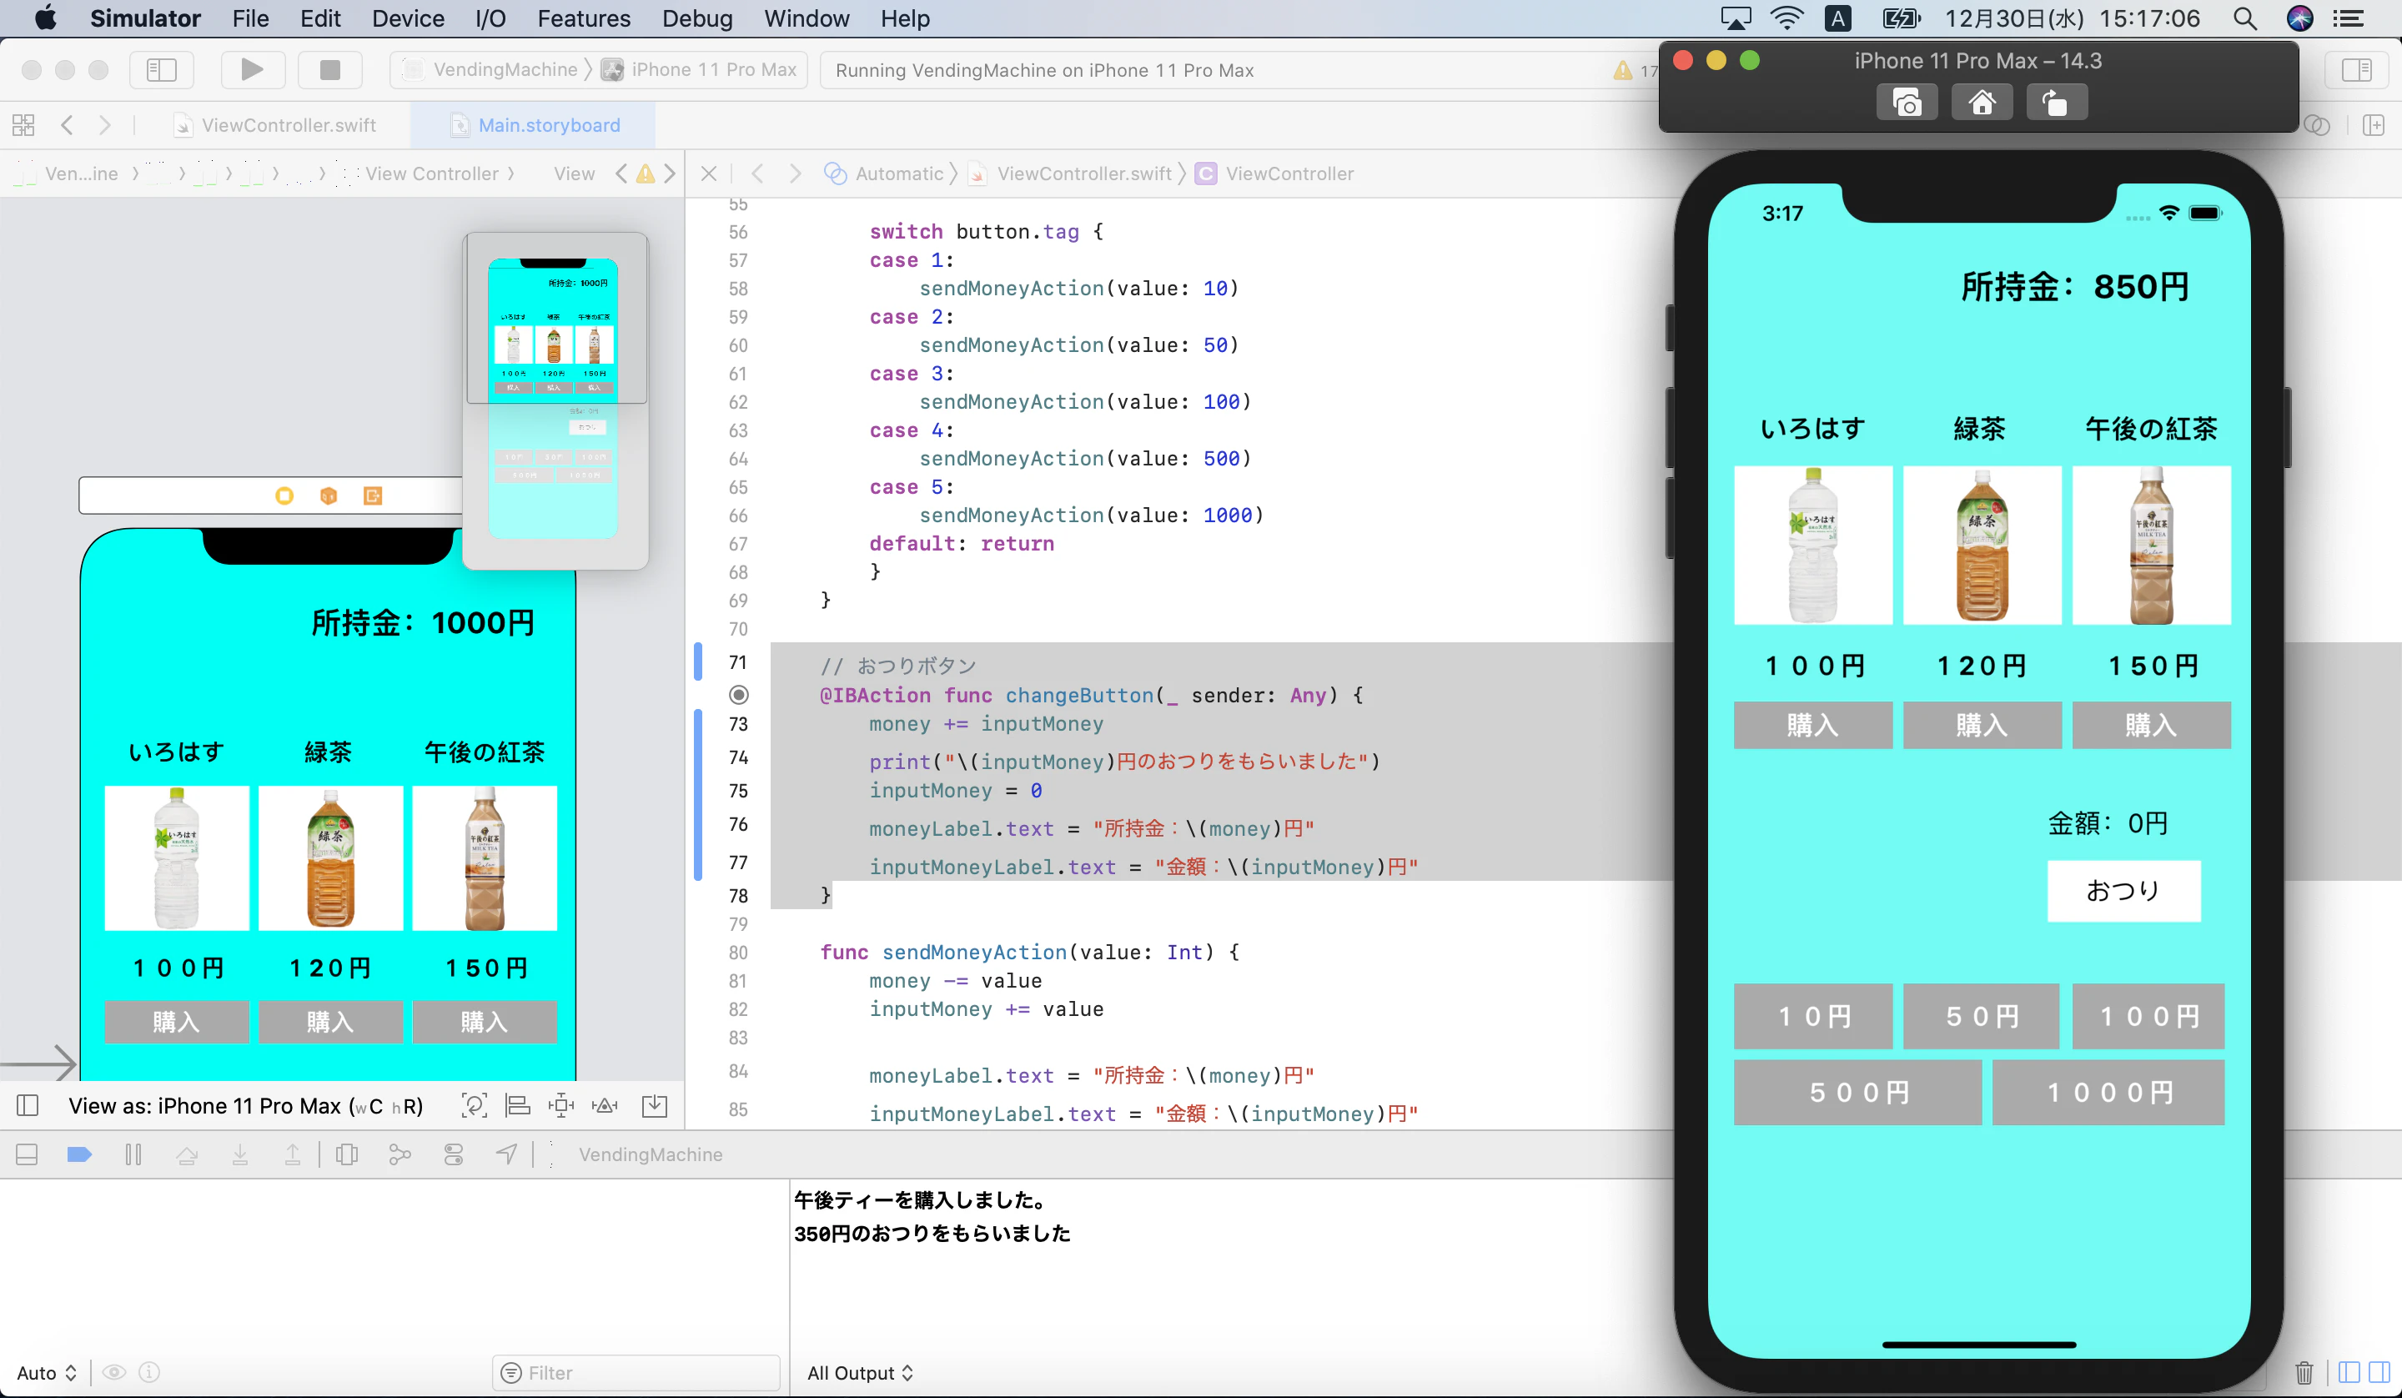The height and width of the screenshot is (1398, 2402).
Task: Toggle breakpoints activation in debug bar
Action: click(x=79, y=1154)
